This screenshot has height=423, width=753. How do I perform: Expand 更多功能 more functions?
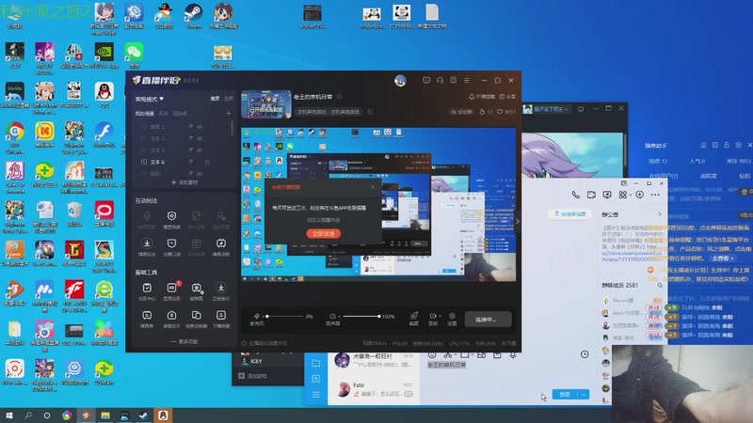pos(184,341)
